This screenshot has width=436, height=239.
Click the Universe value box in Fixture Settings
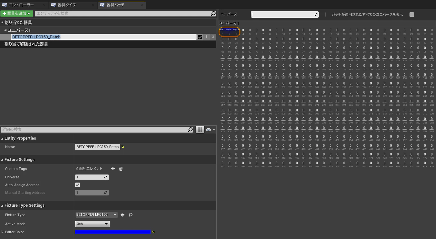(92, 177)
